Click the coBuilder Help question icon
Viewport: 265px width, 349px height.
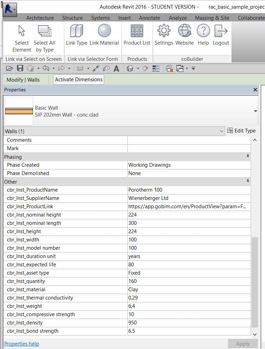point(203,31)
